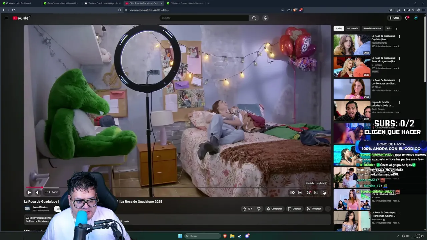Select the Rookie Moments chip
This screenshot has width=427, height=240.
(x=372, y=29)
